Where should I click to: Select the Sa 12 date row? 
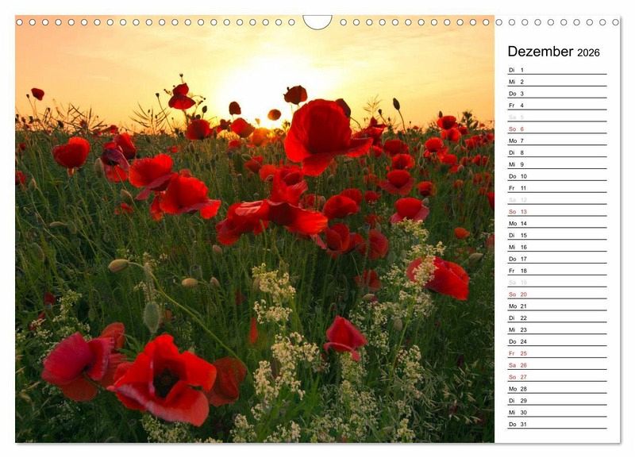[557, 200]
